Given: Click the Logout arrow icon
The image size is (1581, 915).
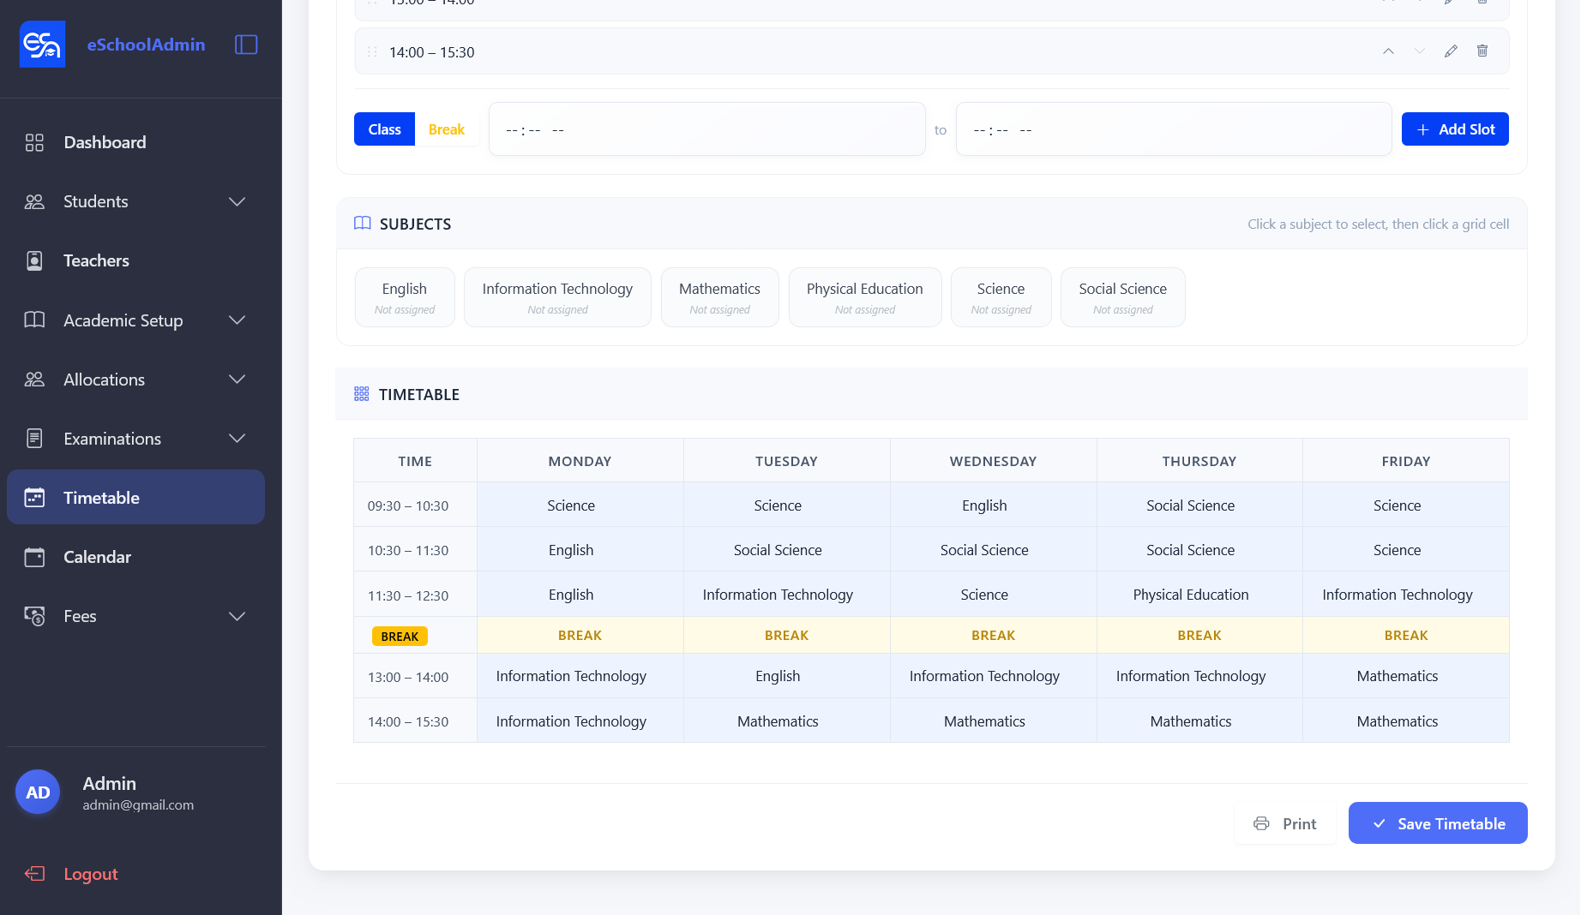Looking at the screenshot, I should pyautogui.click(x=34, y=874).
